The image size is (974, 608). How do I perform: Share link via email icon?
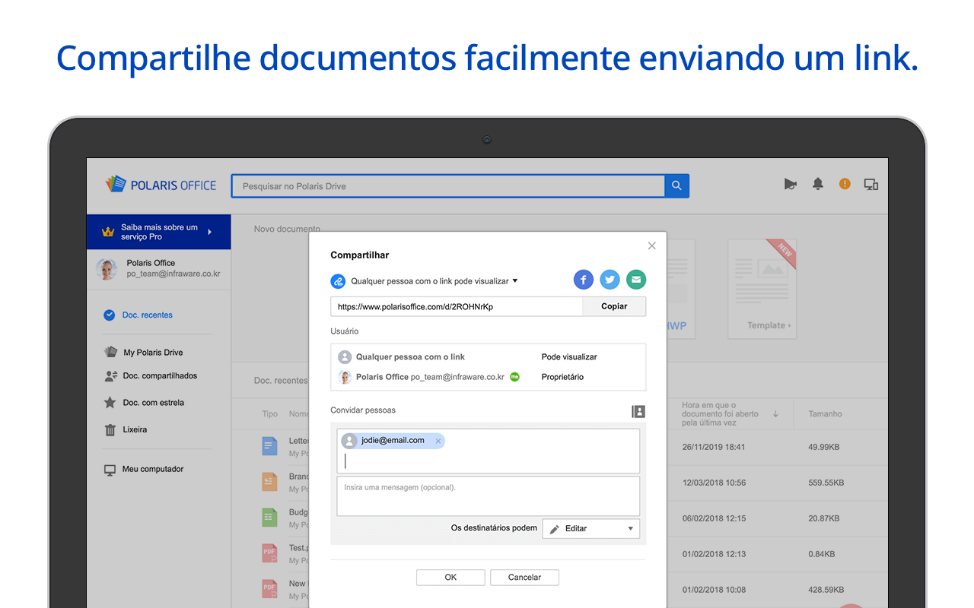[636, 280]
